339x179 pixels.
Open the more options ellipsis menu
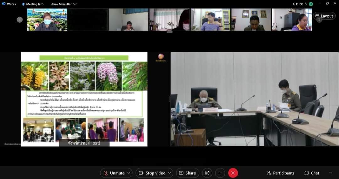[220, 173]
